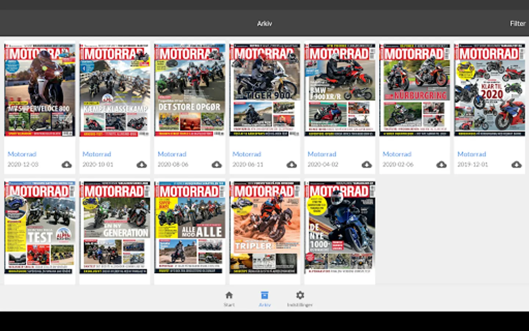Select Motorrad title above 2020-04-02
This screenshot has width=529, height=331.
(322, 154)
